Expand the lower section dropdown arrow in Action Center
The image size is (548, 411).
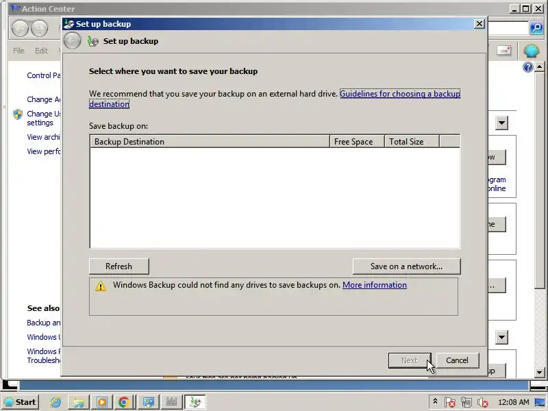pyautogui.click(x=501, y=337)
